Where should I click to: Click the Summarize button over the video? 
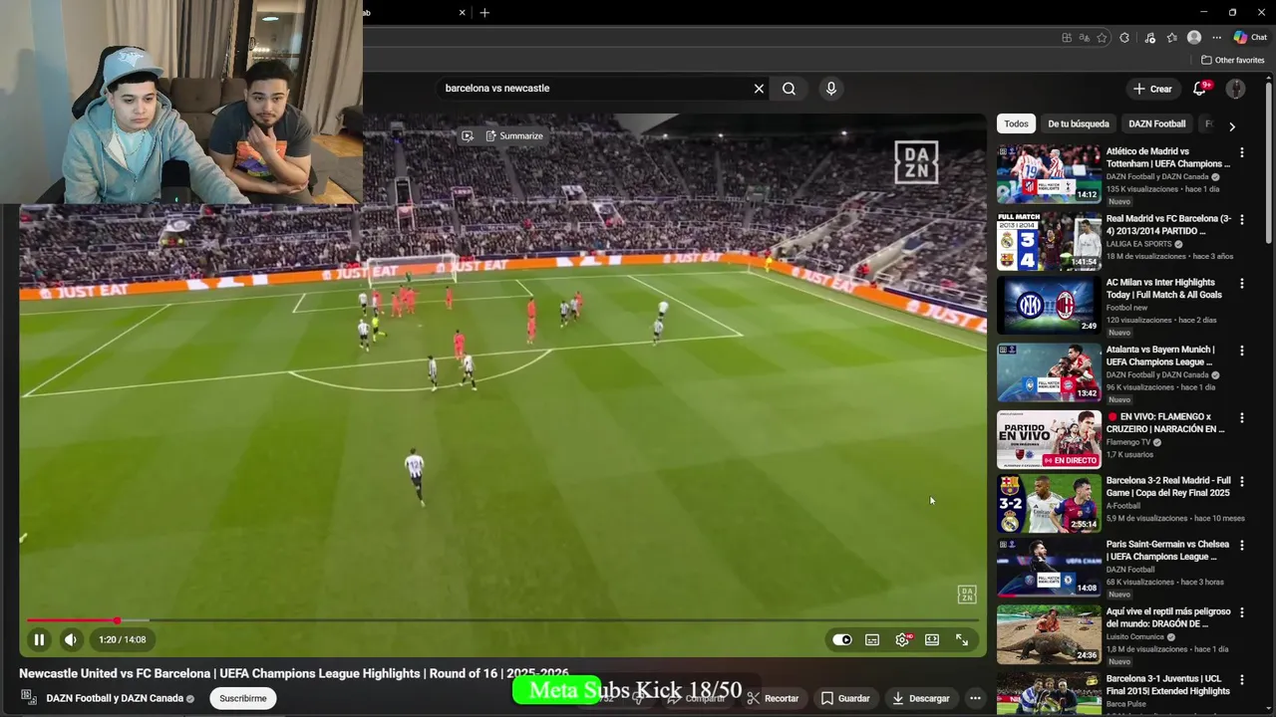coord(514,135)
